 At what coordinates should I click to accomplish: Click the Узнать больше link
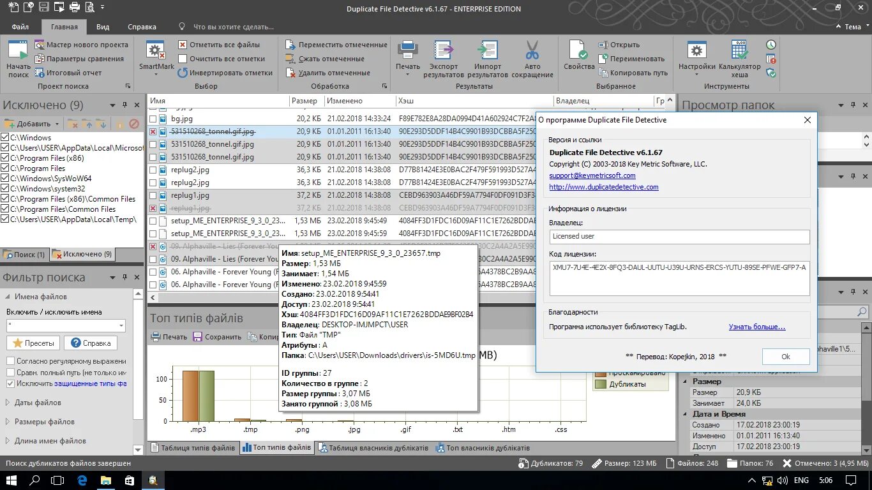[x=757, y=327]
